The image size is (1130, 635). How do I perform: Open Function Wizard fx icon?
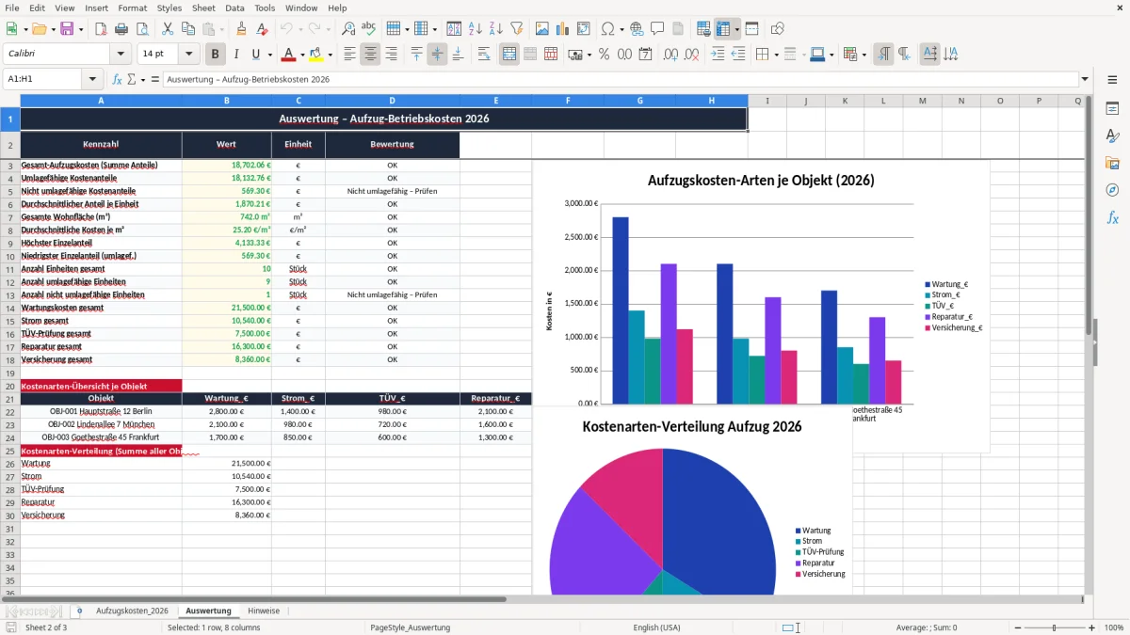click(x=117, y=79)
